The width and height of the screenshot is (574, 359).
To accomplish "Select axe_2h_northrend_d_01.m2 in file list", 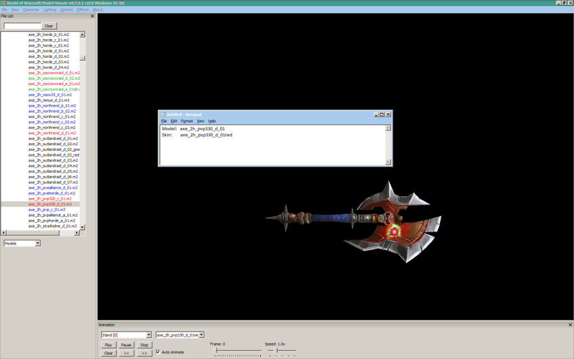I will [x=52, y=134].
